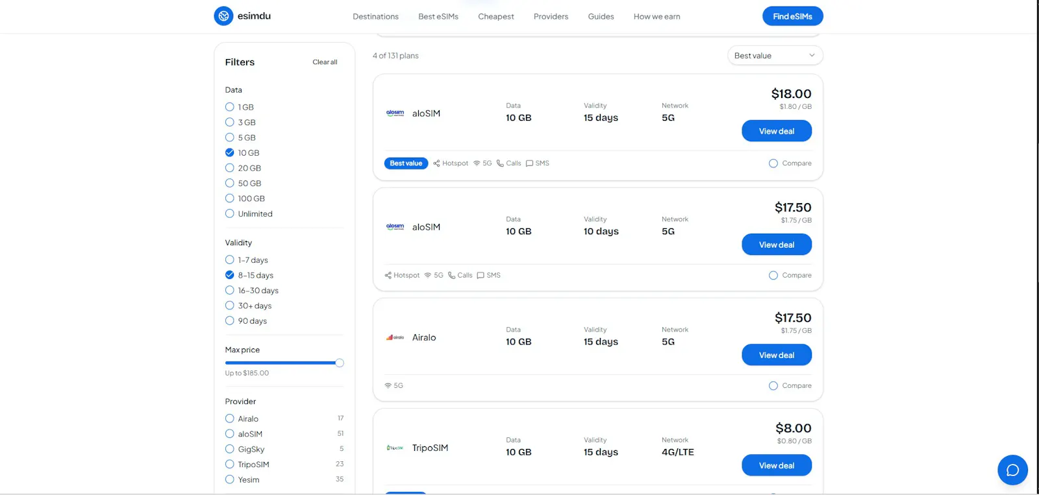The width and height of the screenshot is (1039, 495).
Task: Click the 5G icon on the Airalo plan
Action: tap(388, 385)
